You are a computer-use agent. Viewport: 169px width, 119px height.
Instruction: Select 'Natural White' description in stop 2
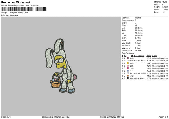140,61
